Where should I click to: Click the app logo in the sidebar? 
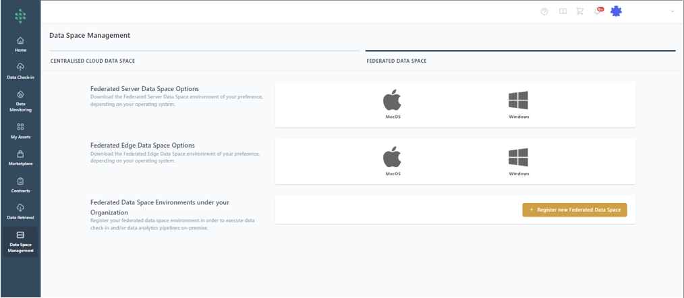[20, 16]
